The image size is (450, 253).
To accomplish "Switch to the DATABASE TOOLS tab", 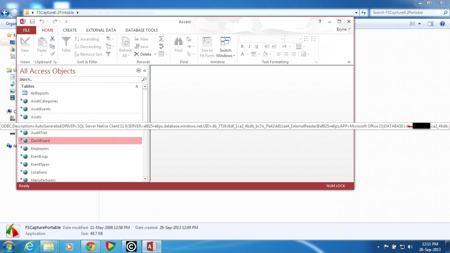I will [x=142, y=30].
